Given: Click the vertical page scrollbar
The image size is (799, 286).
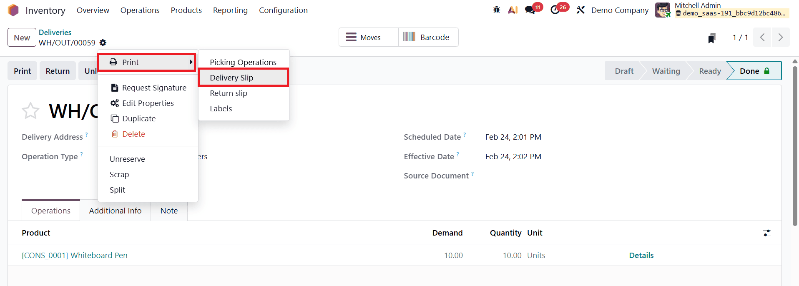Looking at the screenshot, I should pos(795,146).
